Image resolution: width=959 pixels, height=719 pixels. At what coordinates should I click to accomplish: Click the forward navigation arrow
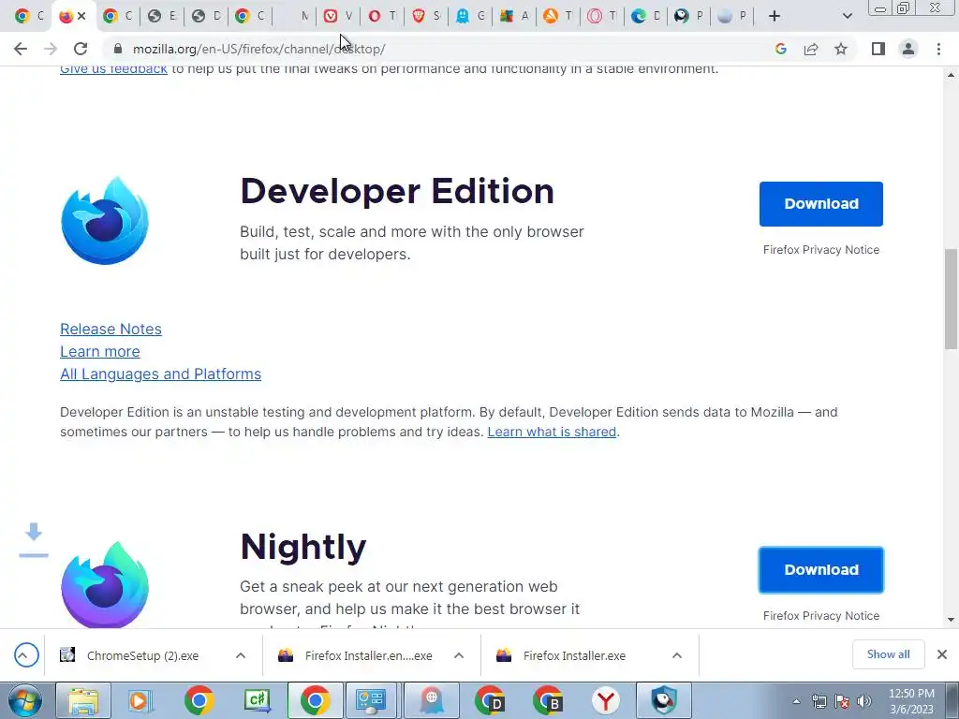click(x=51, y=49)
